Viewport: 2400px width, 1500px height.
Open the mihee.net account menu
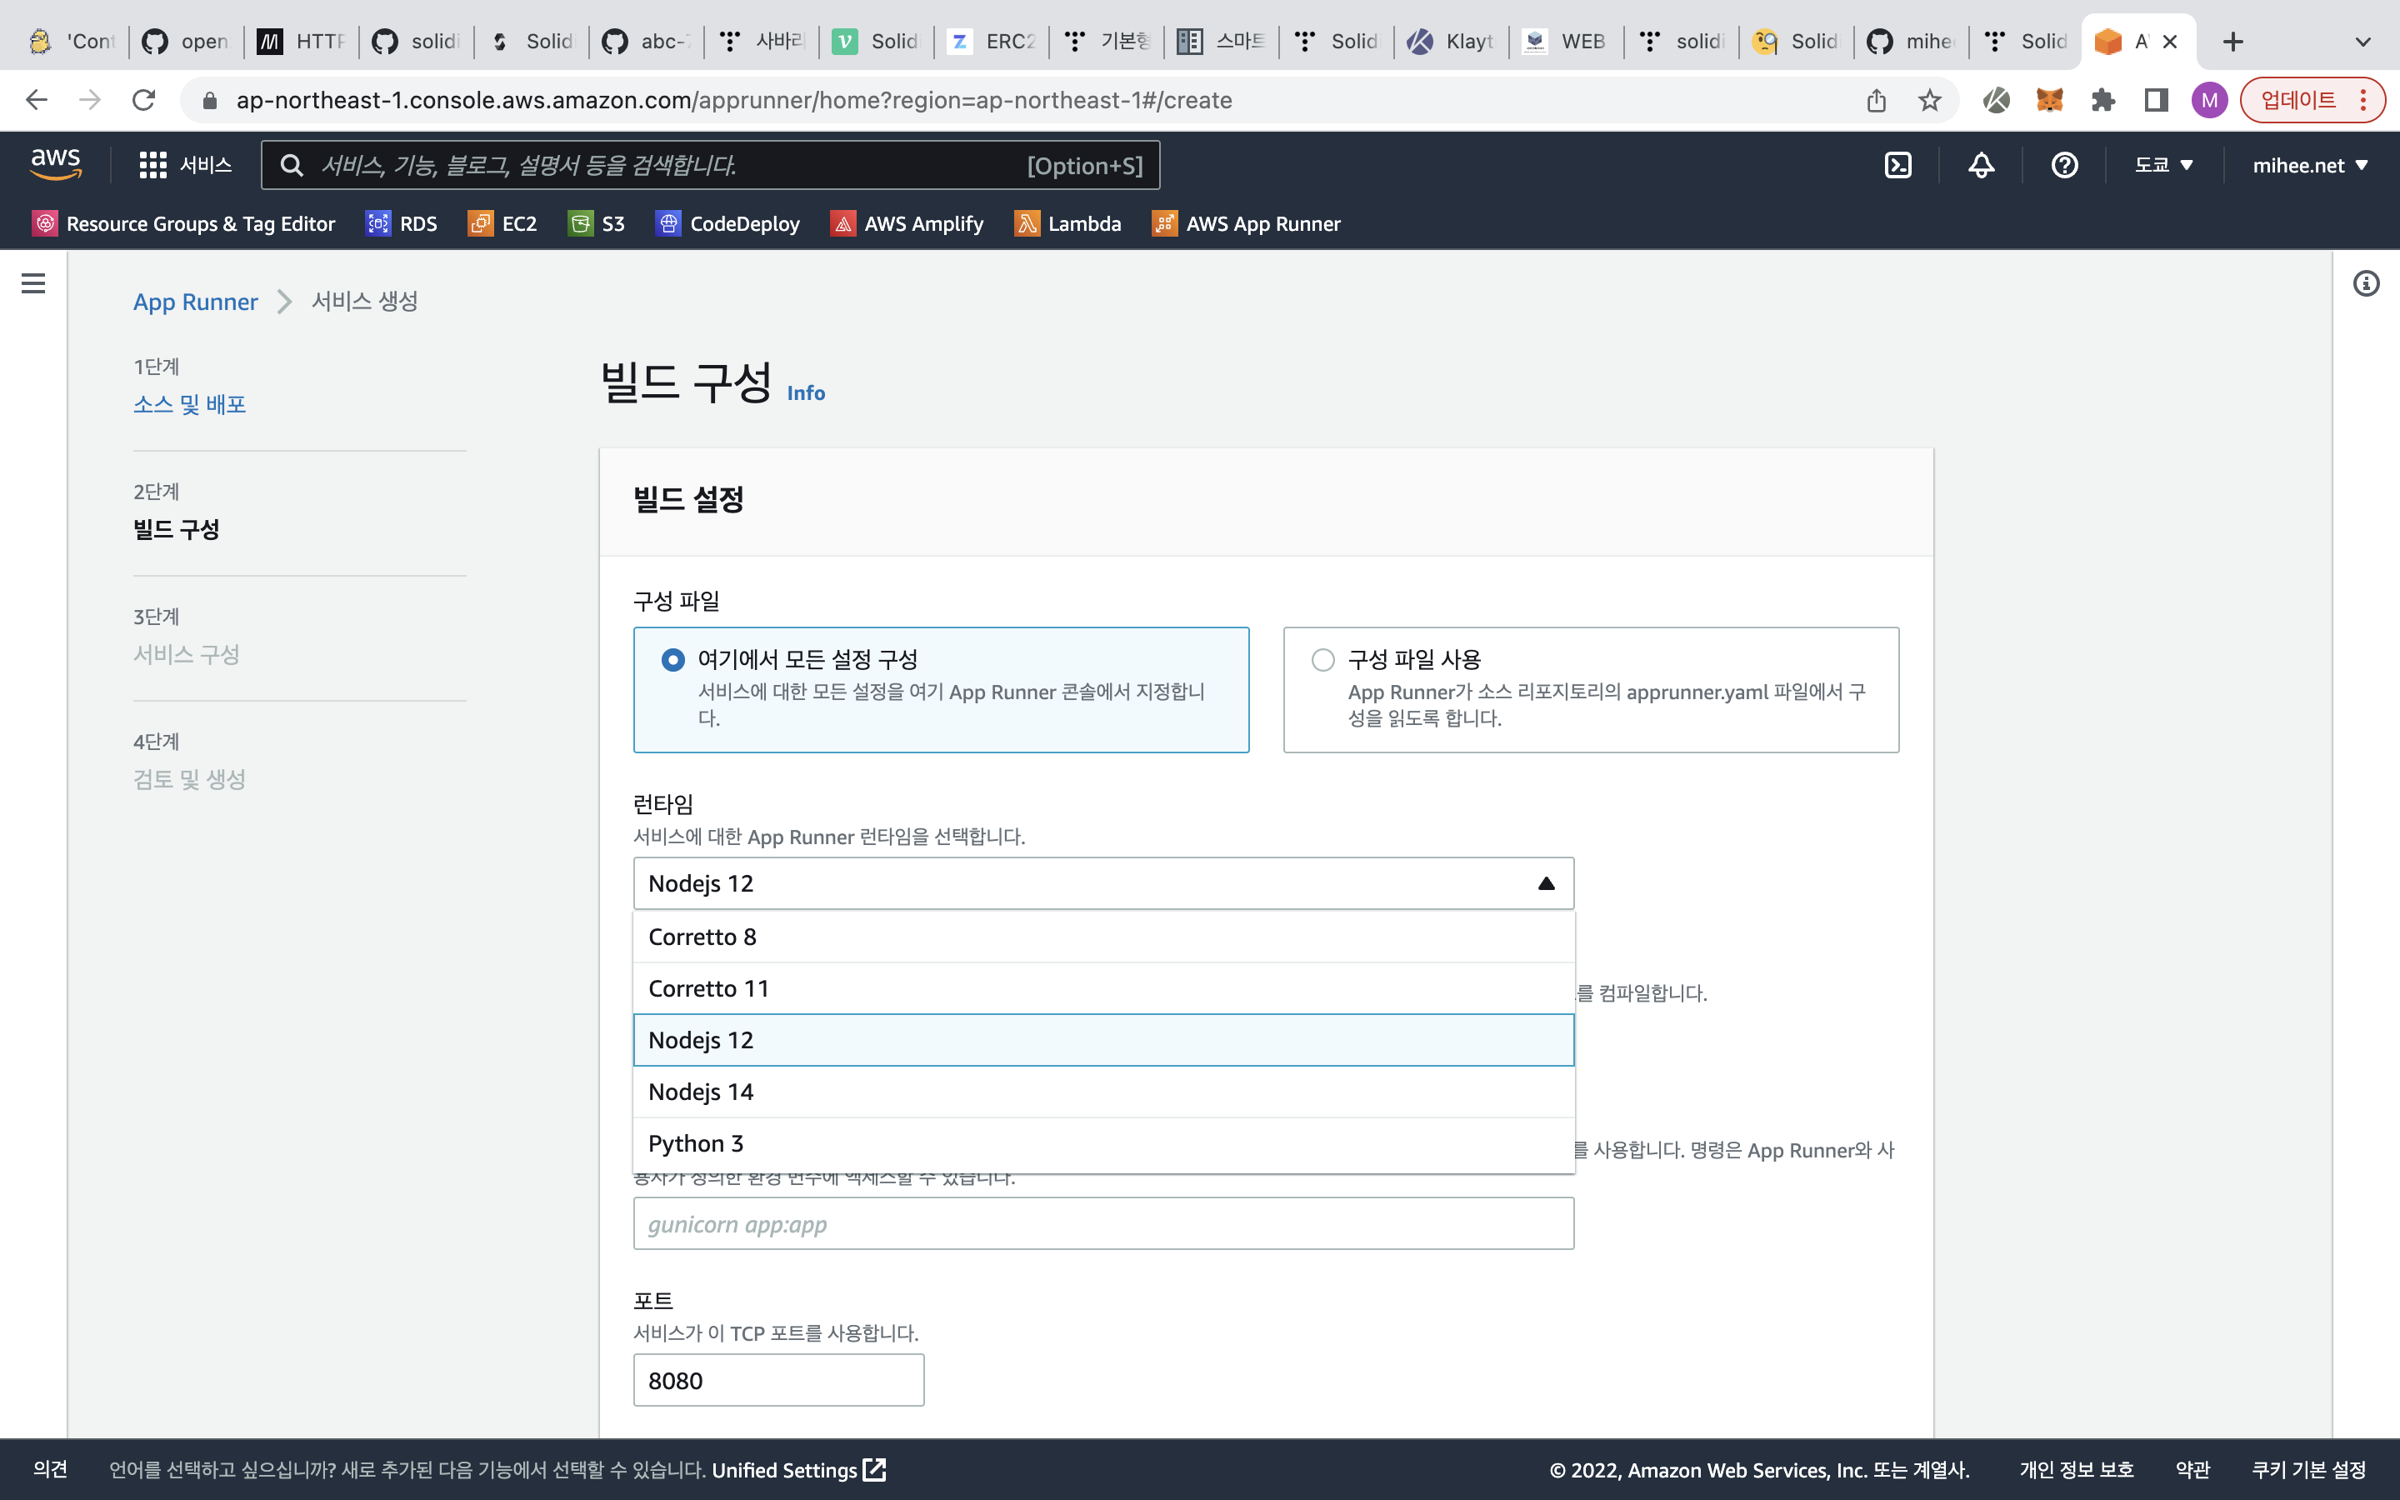click(2310, 165)
